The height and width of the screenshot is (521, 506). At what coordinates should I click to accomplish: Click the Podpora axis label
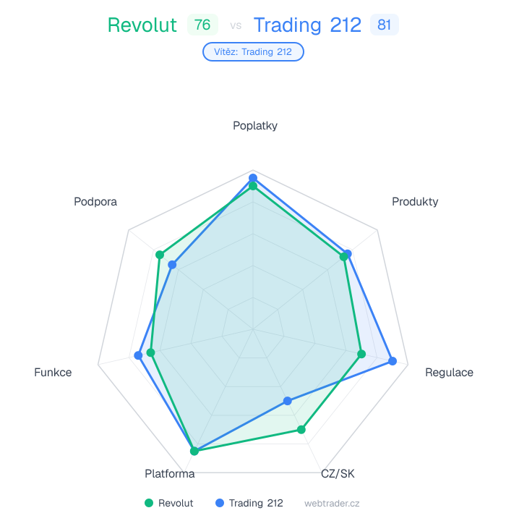tap(95, 202)
